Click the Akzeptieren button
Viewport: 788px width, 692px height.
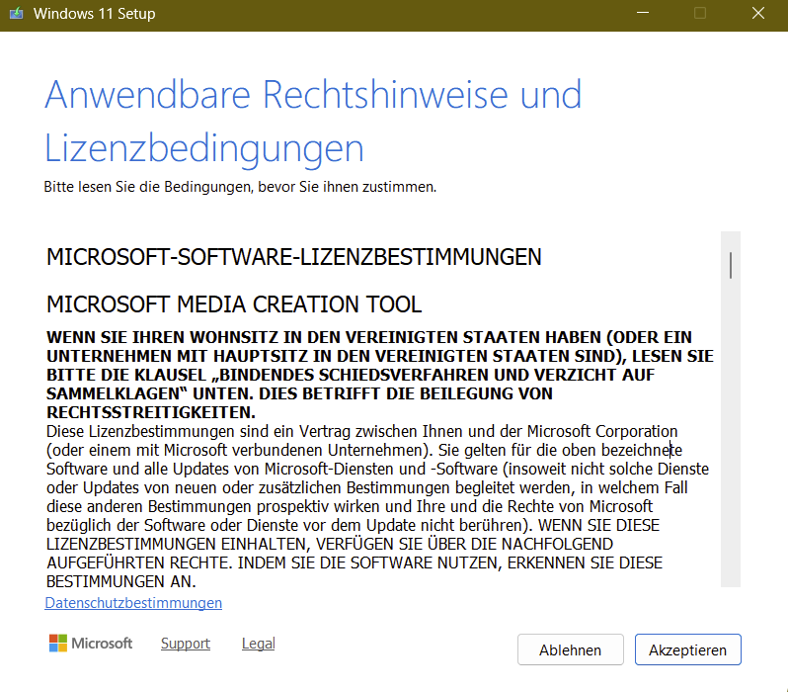(x=687, y=649)
